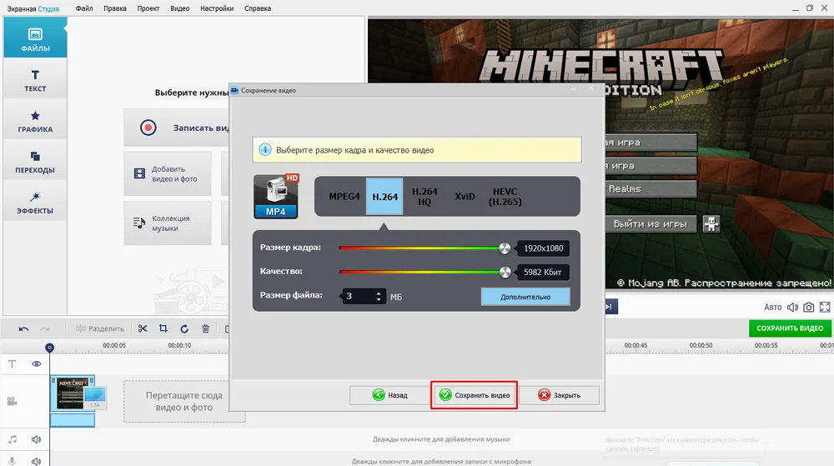
Task: Open the Проект menu
Action: pos(148,8)
